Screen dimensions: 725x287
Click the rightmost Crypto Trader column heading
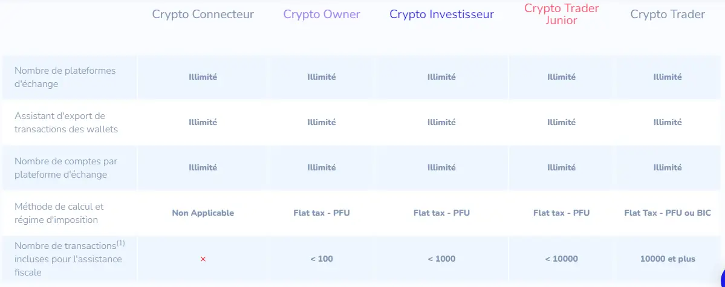pyautogui.click(x=668, y=15)
